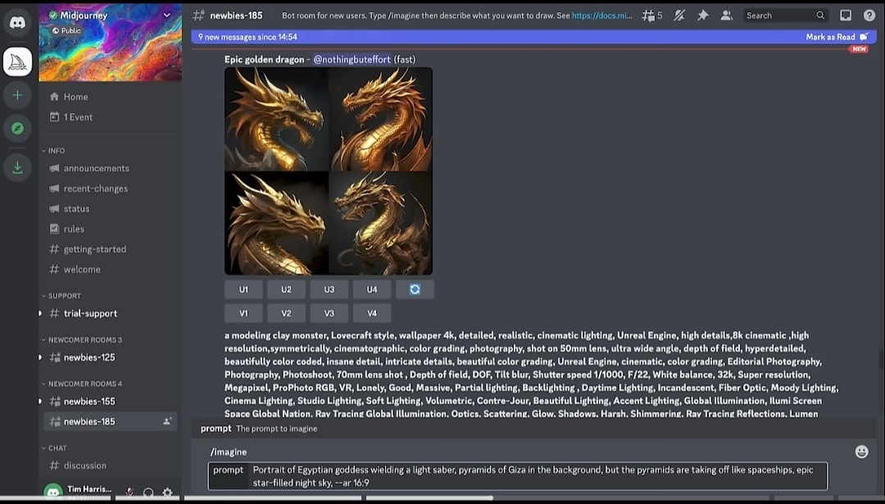Click the V2 variation button
This screenshot has width=885, height=504.
pyautogui.click(x=286, y=313)
